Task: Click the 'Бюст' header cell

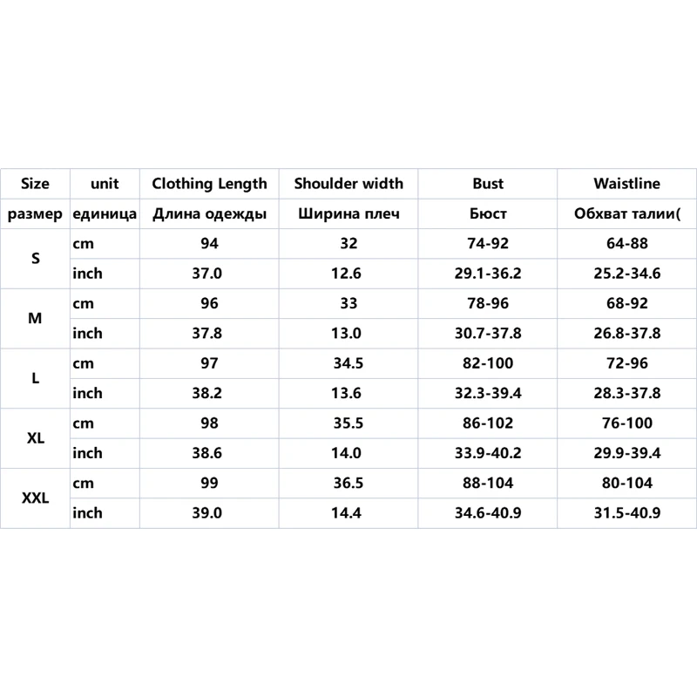Action: coord(488,214)
